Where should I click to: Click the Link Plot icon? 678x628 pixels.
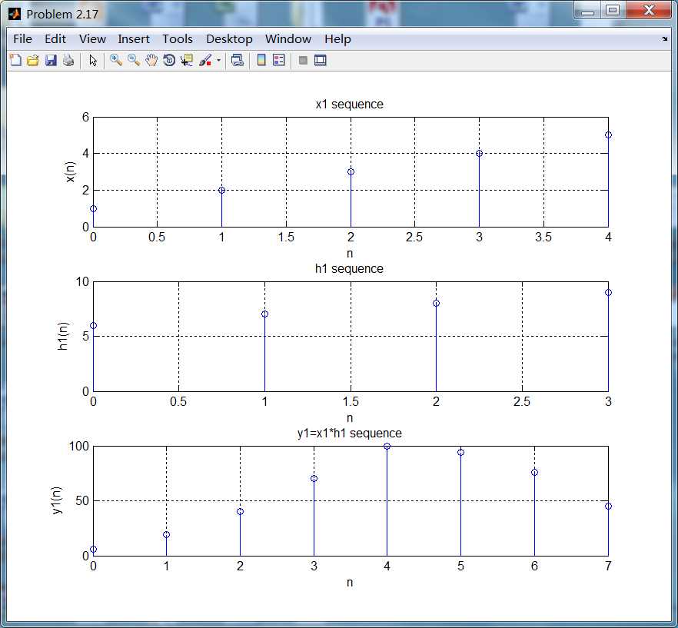point(237,60)
